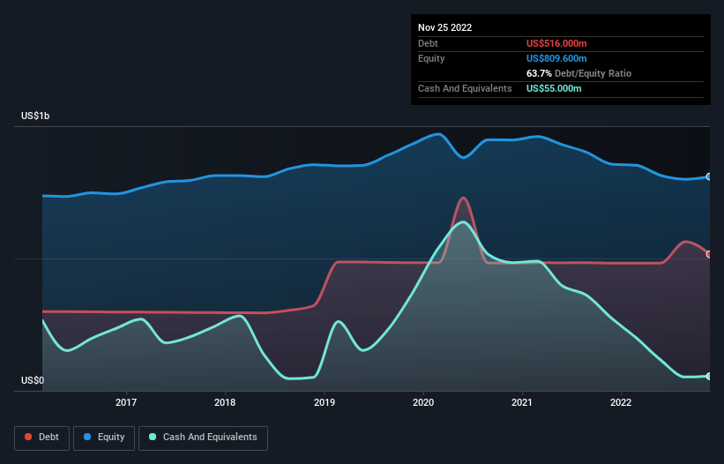Click the US$516.000m debt value
The image size is (724, 464).
click(556, 43)
